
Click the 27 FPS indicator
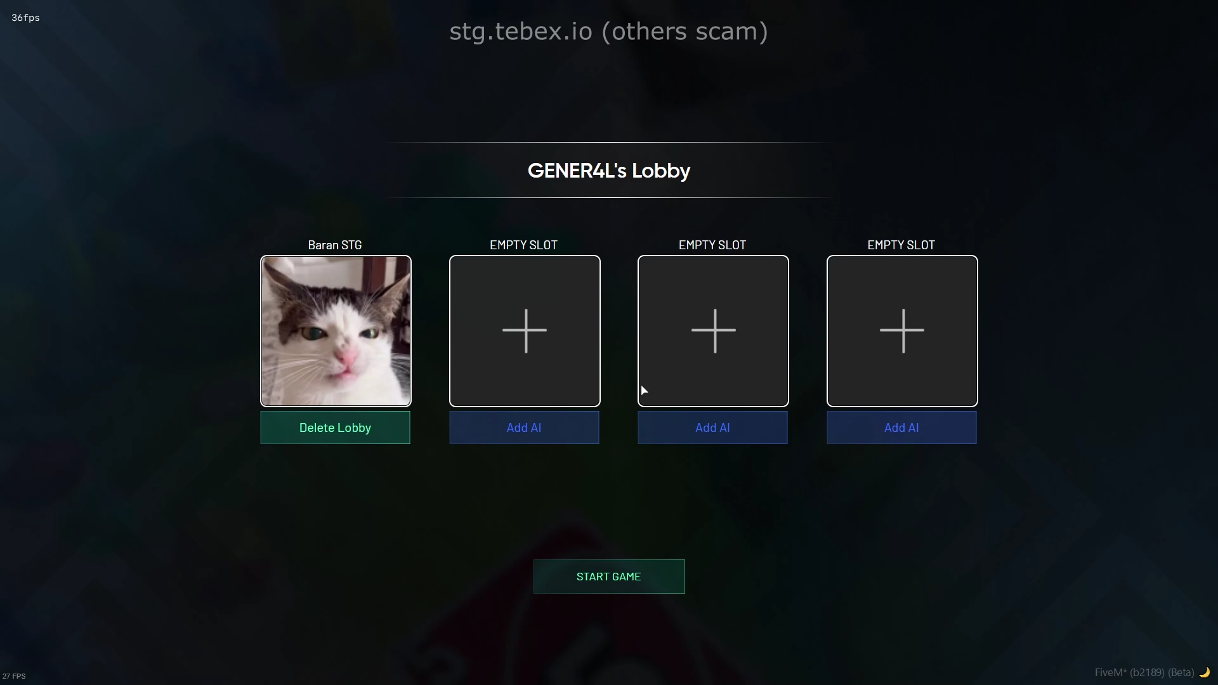click(x=14, y=676)
